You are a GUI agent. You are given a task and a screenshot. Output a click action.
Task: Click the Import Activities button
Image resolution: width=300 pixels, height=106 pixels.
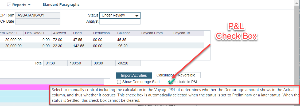(134, 75)
